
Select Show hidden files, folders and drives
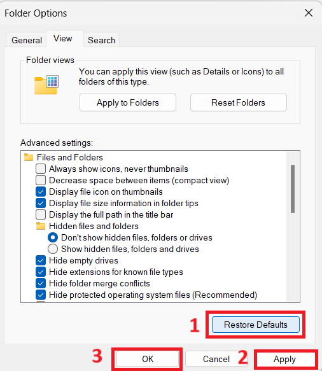(x=53, y=249)
